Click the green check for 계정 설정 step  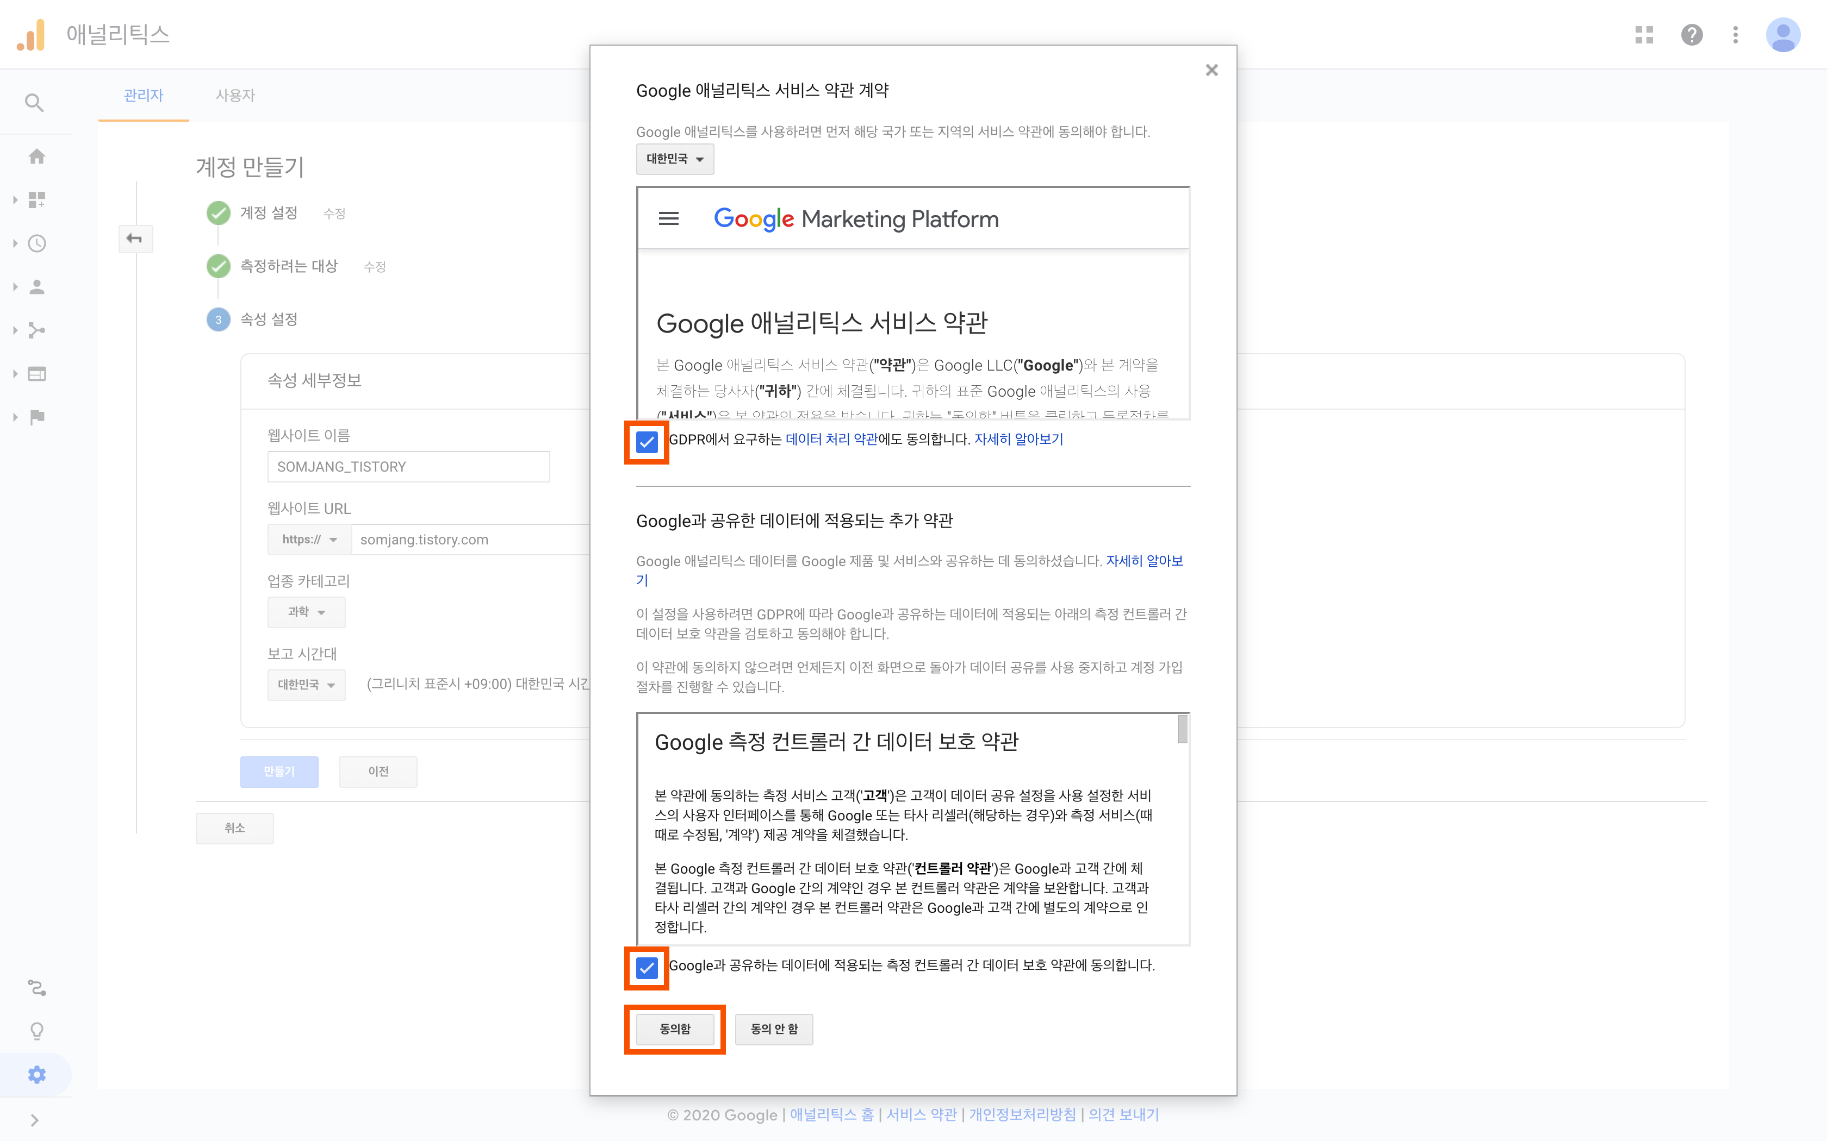point(218,213)
